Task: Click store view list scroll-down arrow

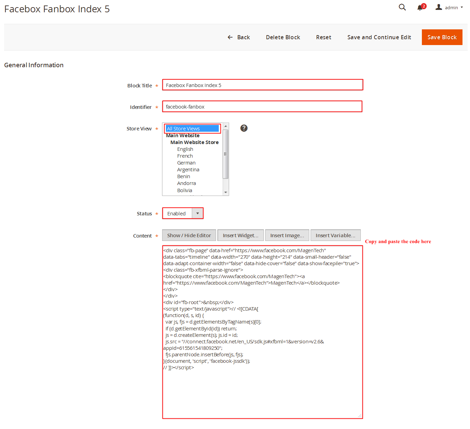Action: [x=226, y=192]
